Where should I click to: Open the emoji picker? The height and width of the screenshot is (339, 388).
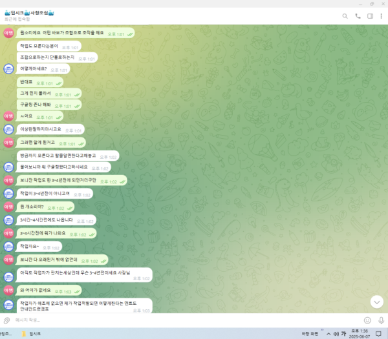point(367,320)
